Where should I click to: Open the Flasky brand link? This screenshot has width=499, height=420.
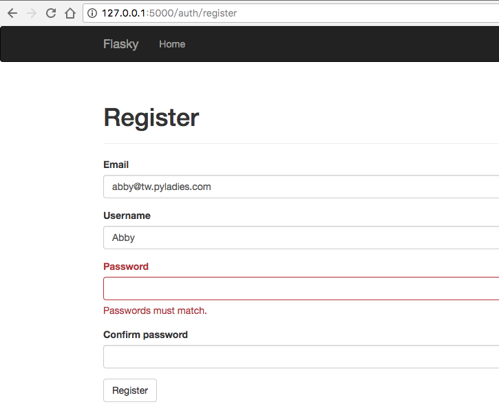click(120, 44)
